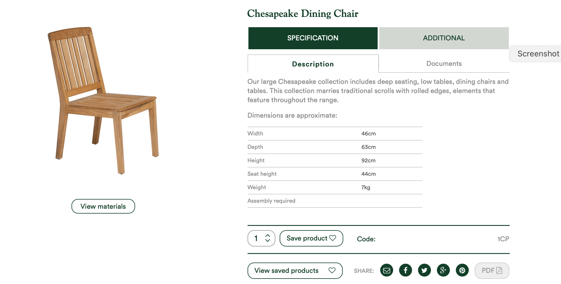The height and width of the screenshot is (284, 561).
Task: Share product via email icon
Action: (387, 270)
